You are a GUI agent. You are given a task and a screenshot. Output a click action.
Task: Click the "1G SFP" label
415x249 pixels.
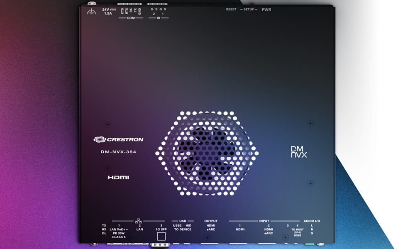(161, 229)
